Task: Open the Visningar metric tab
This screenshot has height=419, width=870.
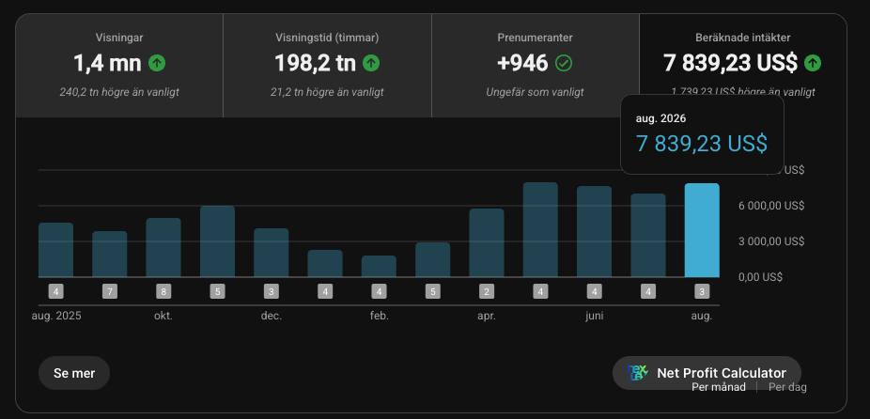Action: click(119, 66)
